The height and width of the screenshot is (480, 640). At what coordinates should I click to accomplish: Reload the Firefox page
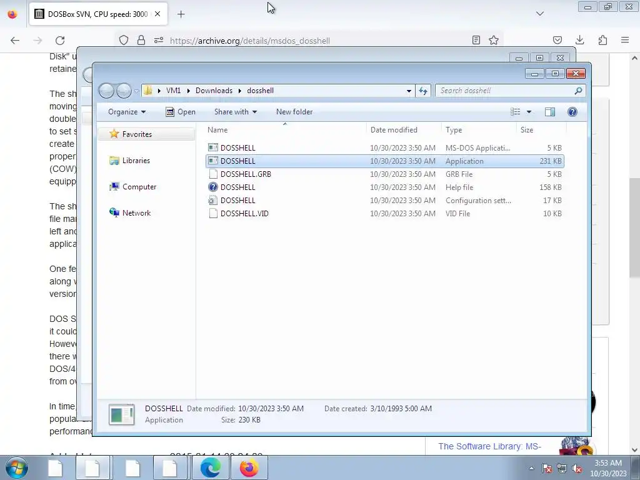point(60,41)
